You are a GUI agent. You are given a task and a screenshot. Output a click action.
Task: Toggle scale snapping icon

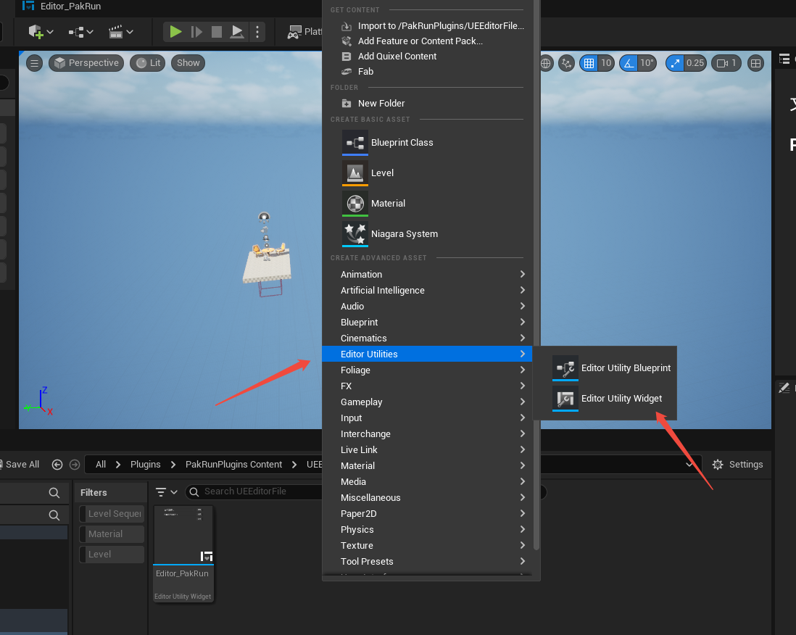click(x=675, y=63)
